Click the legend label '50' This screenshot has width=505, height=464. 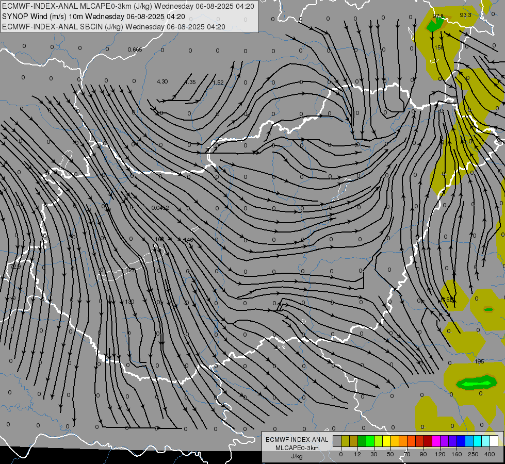pos(390,454)
